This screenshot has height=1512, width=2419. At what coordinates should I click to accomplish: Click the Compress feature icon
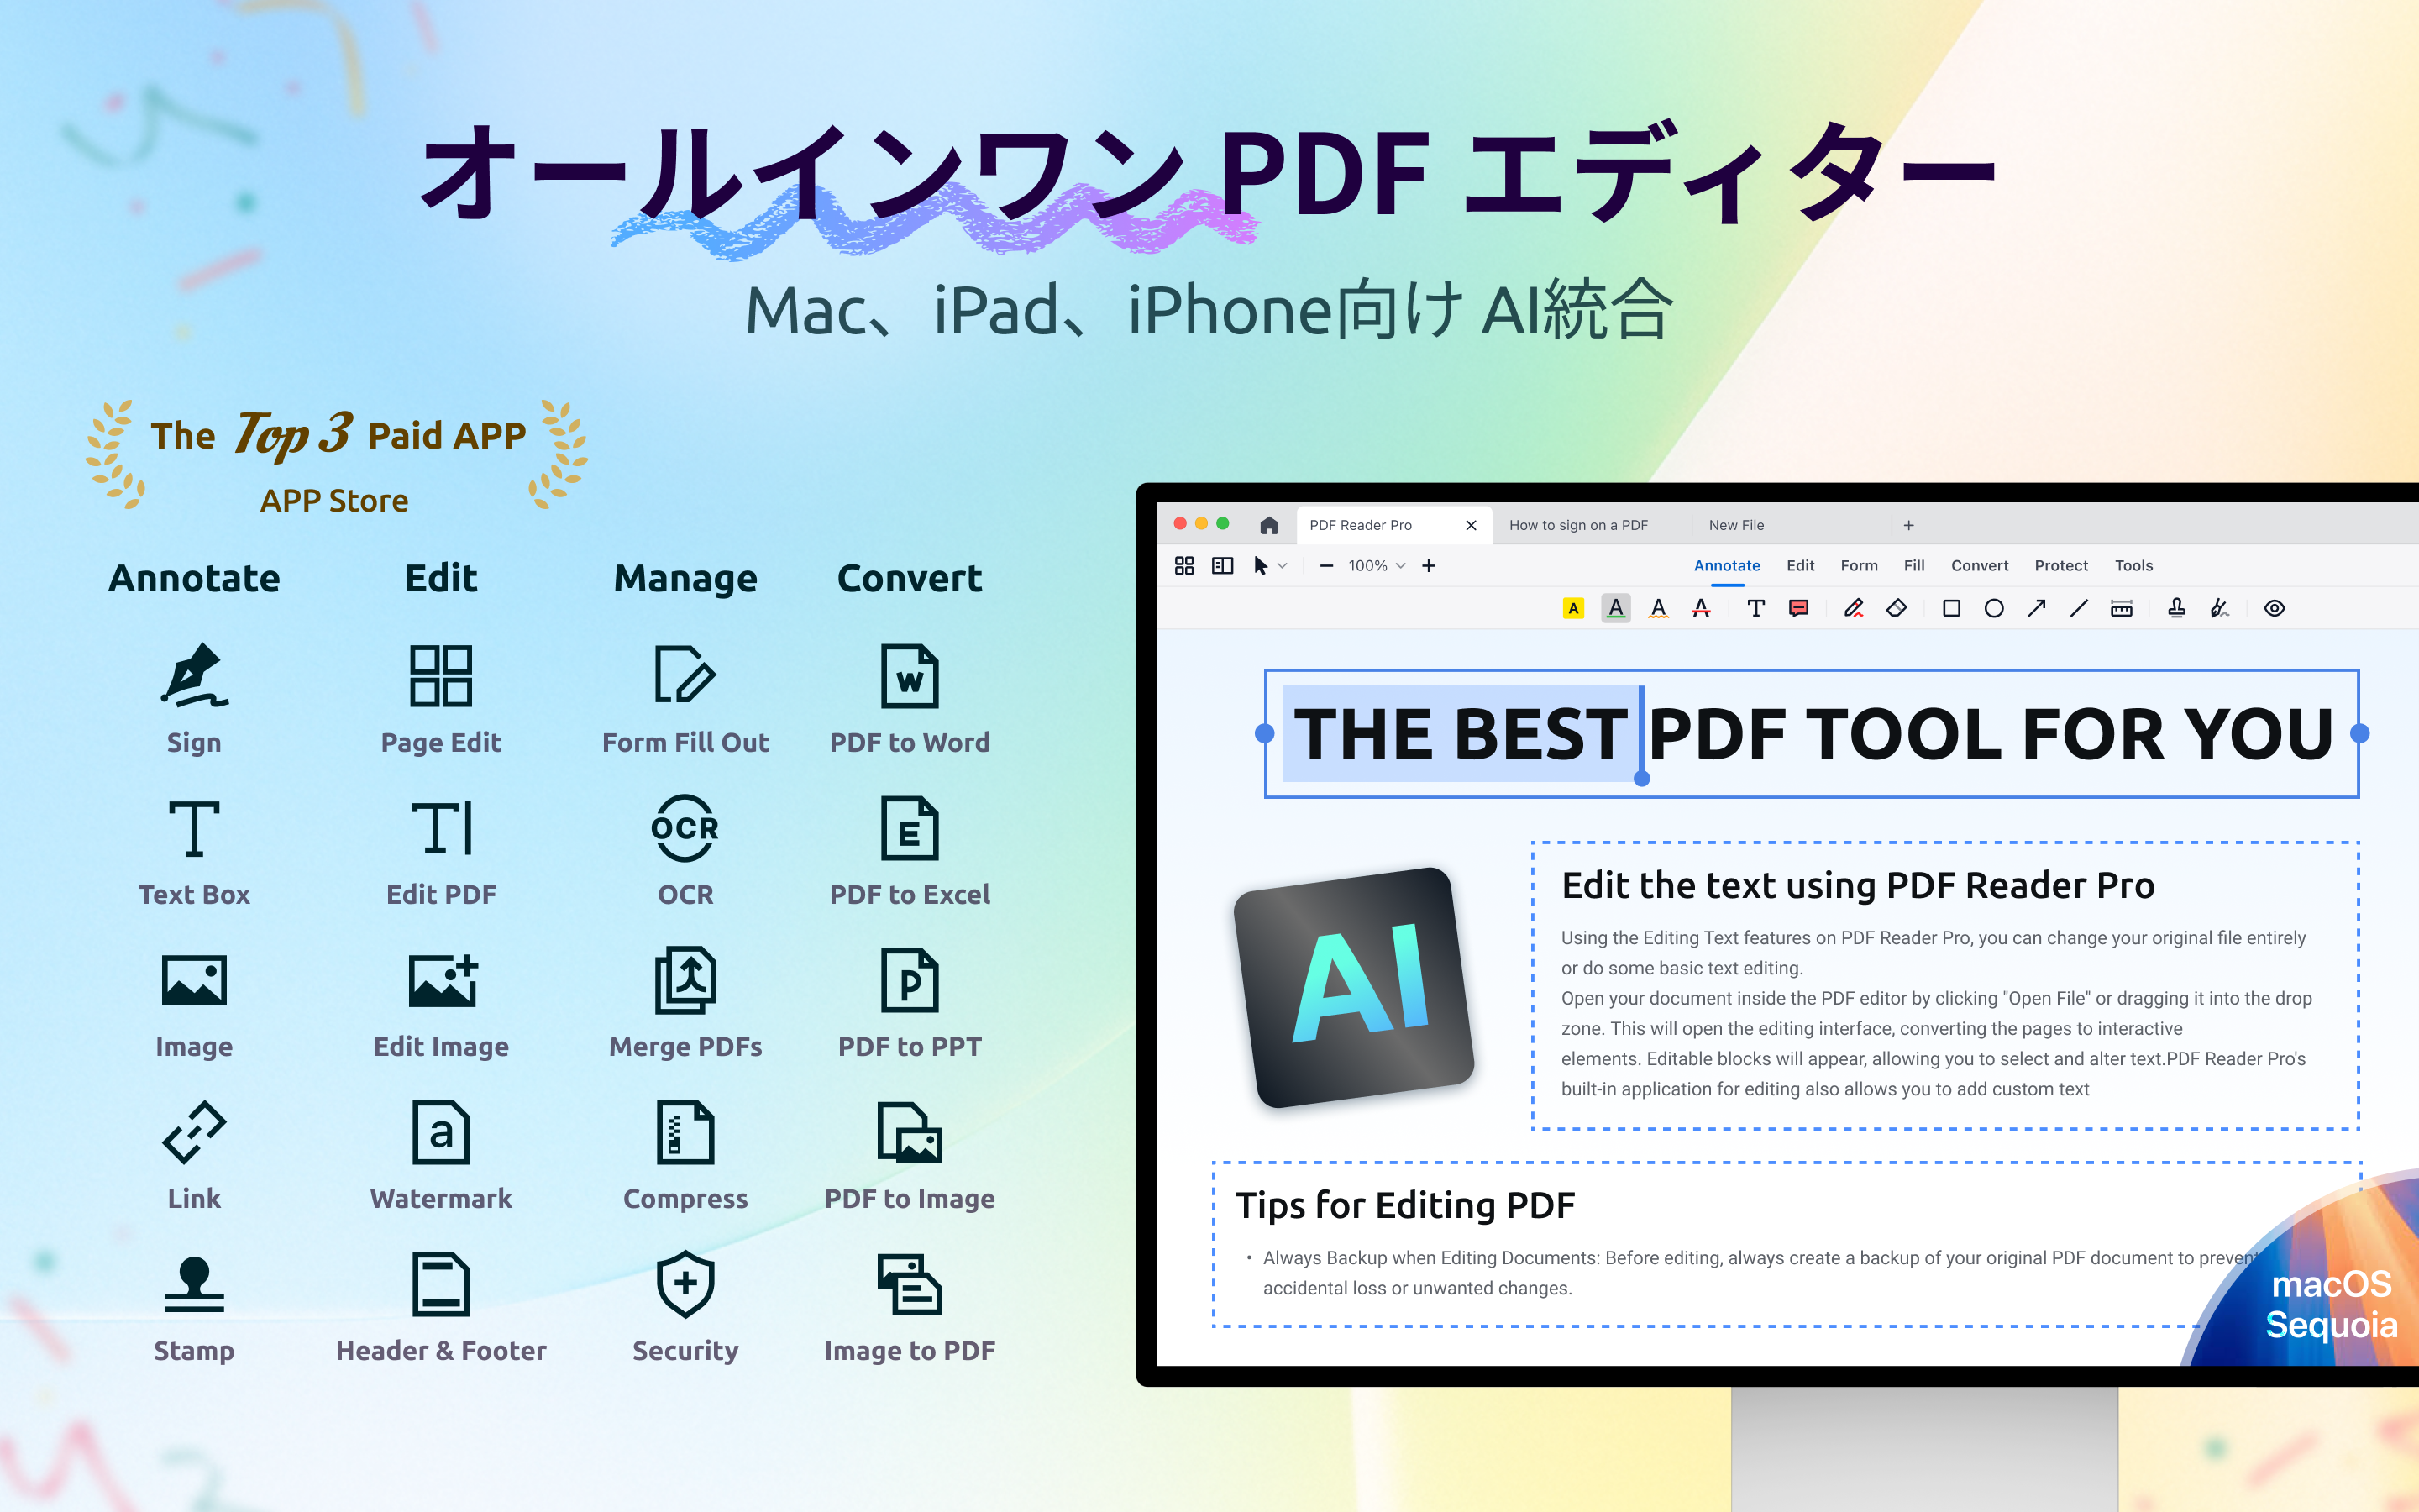click(x=685, y=1132)
